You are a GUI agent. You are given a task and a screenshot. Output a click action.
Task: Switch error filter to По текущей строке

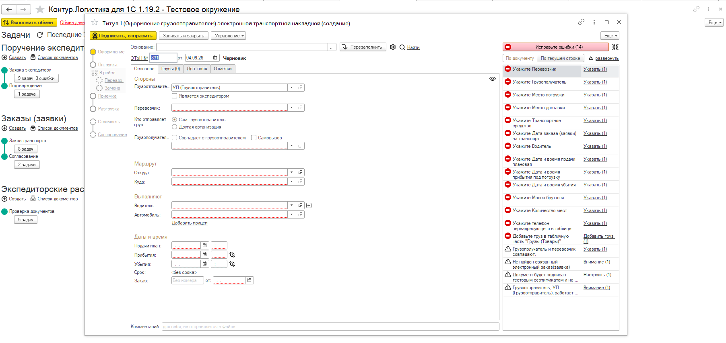(560, 58)
